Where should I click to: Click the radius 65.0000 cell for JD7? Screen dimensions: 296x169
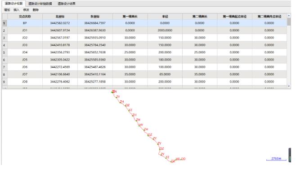tap(165, 74)
